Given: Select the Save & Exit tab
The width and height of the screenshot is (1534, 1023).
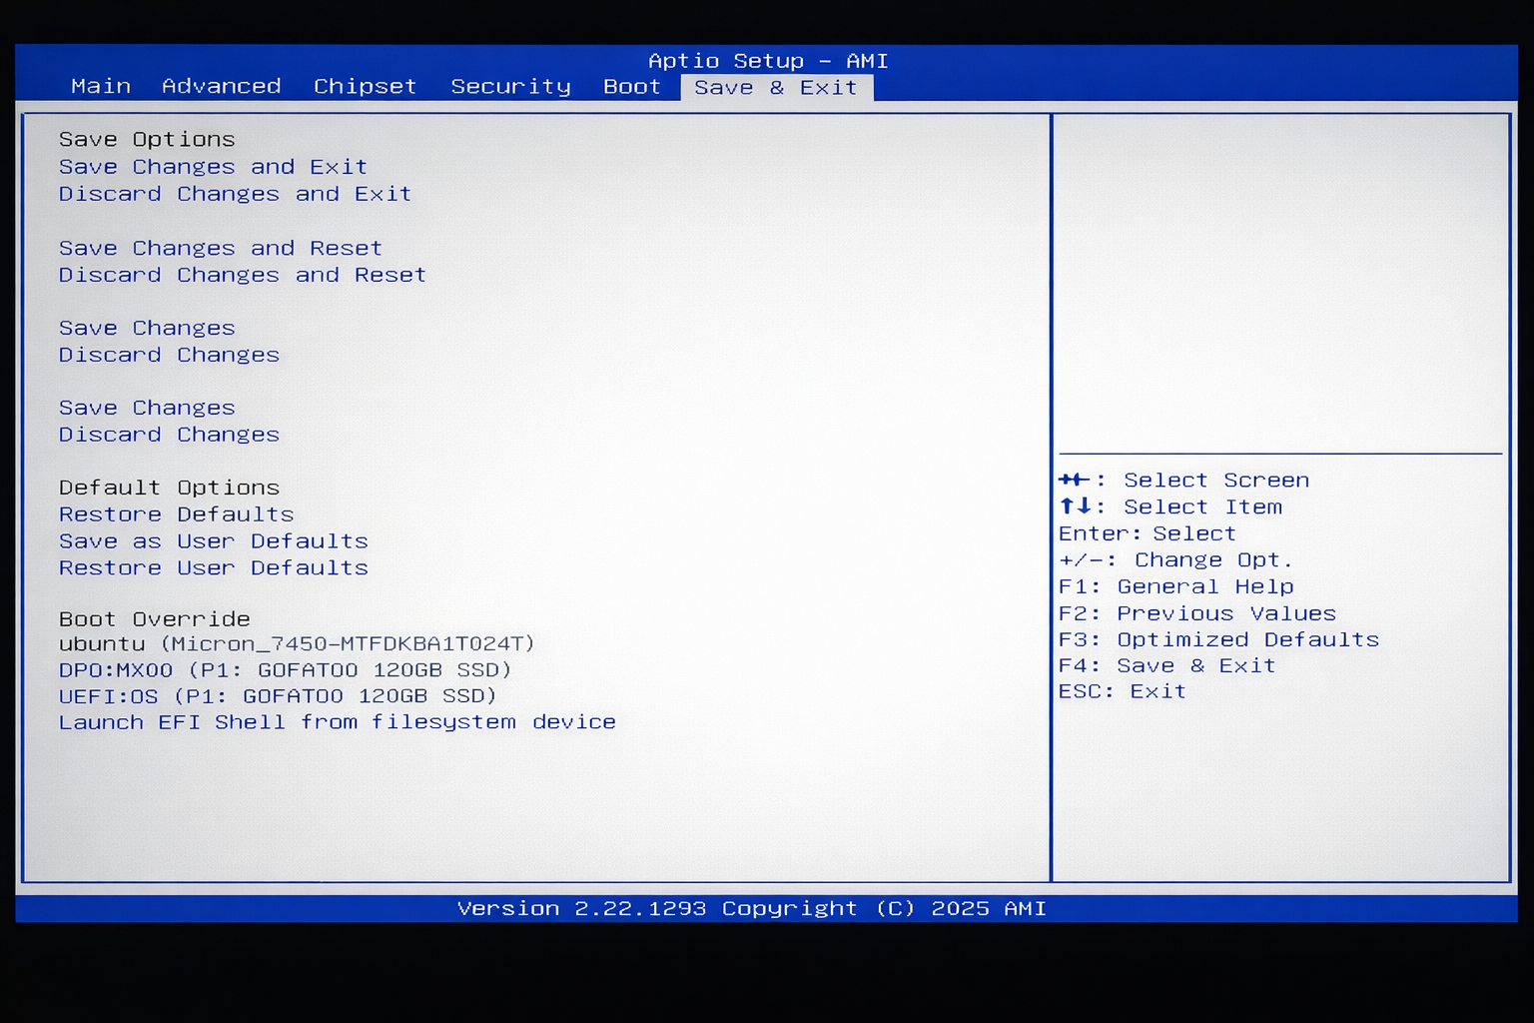Looking at the screenshot, I should tap(776, 88).
